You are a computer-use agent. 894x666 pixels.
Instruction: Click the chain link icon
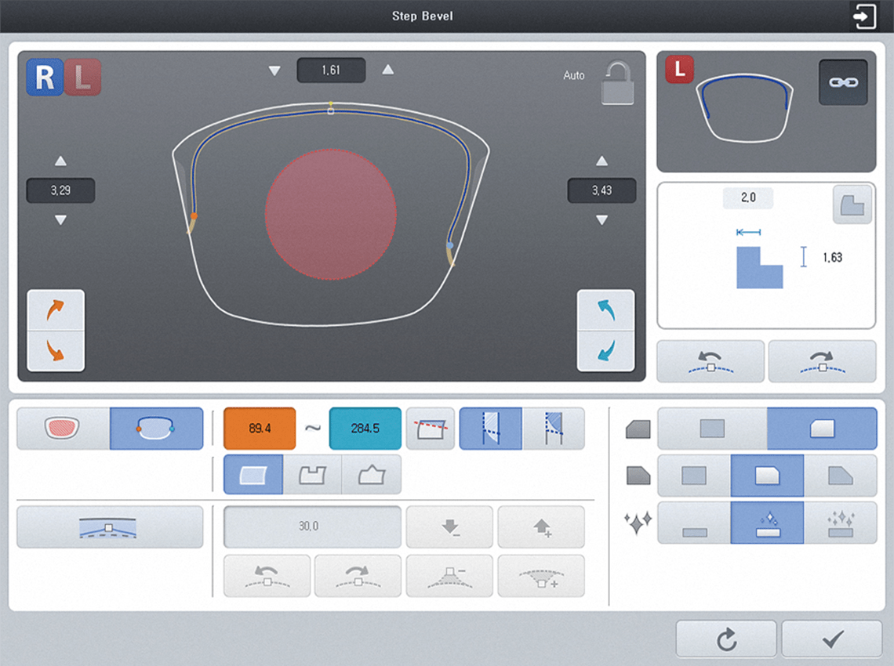pos(843,82)
